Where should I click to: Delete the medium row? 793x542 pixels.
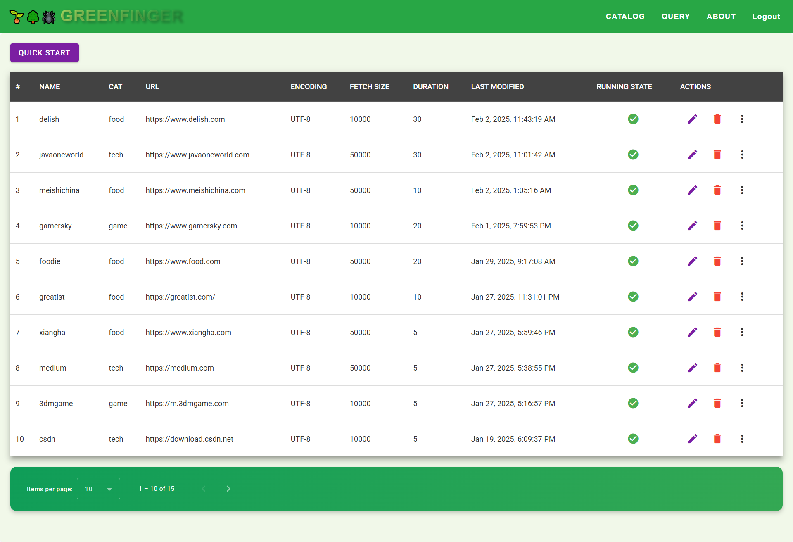tap(717, 368)
